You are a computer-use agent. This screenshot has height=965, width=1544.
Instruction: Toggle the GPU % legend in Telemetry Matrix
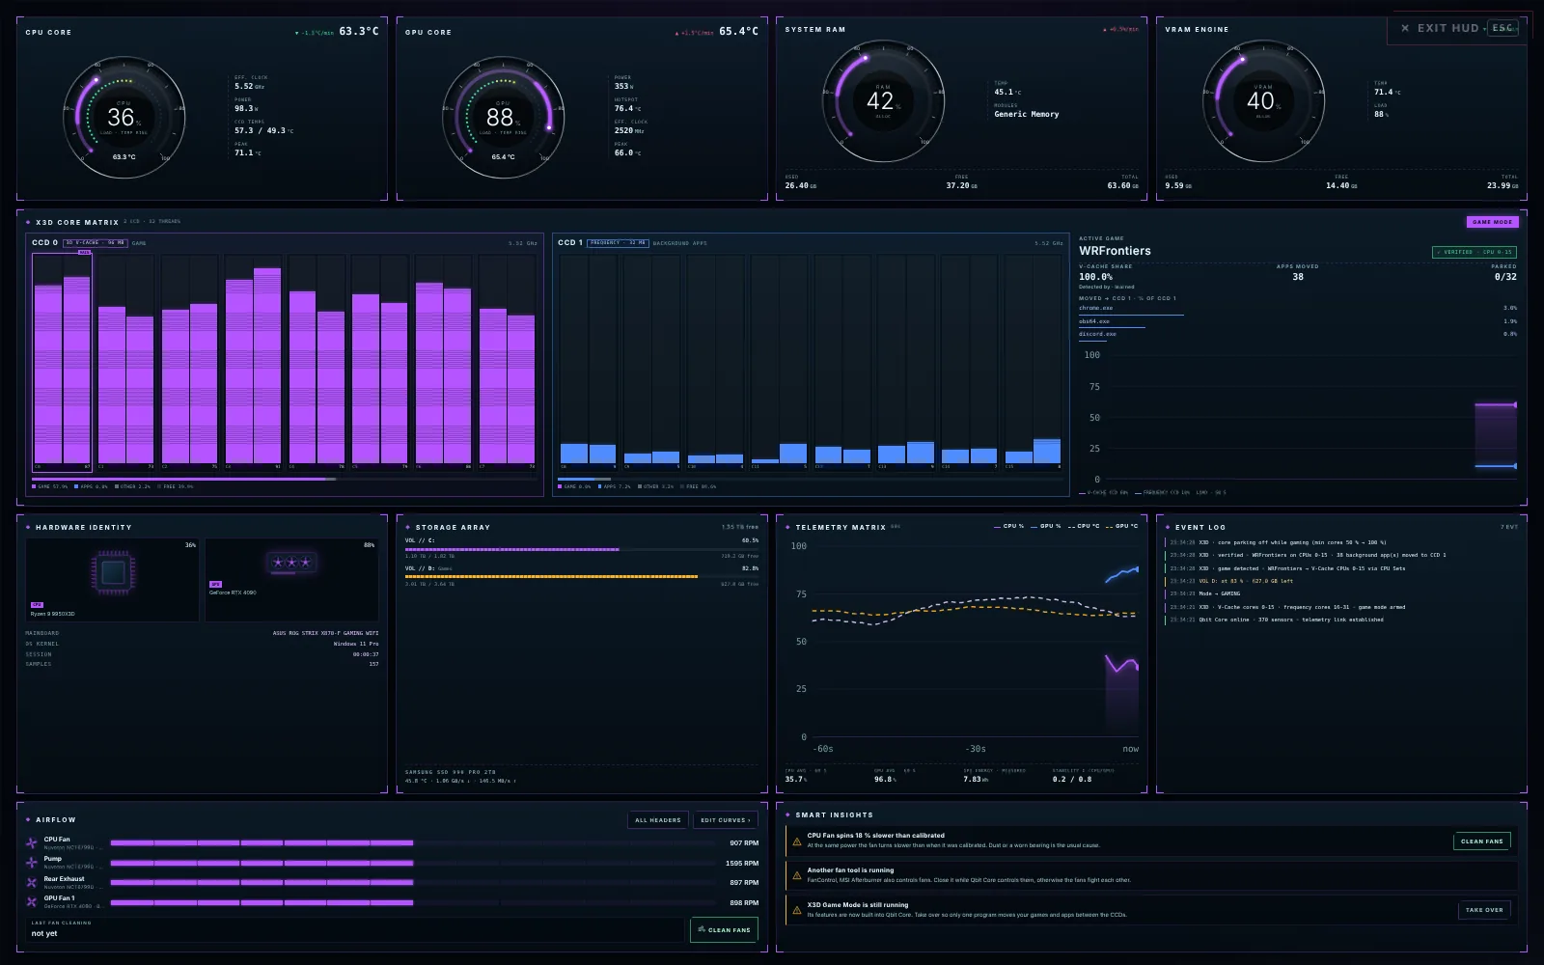pyautogui.click(x=1046, y=526)
